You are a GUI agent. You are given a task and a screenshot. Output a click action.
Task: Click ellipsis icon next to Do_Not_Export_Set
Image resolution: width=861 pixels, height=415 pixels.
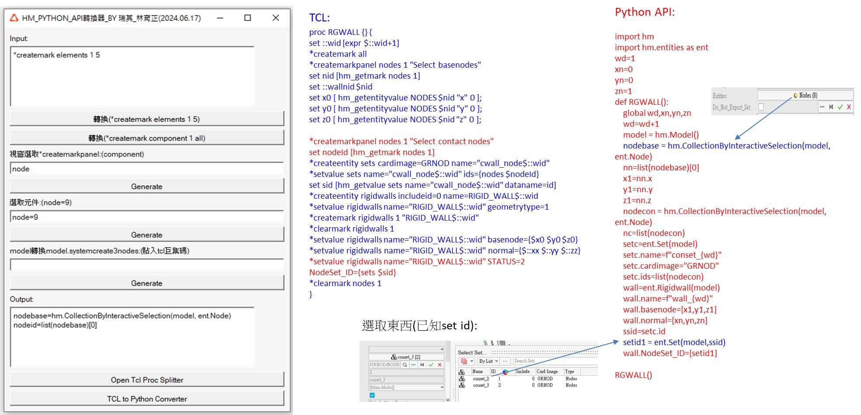822,107
